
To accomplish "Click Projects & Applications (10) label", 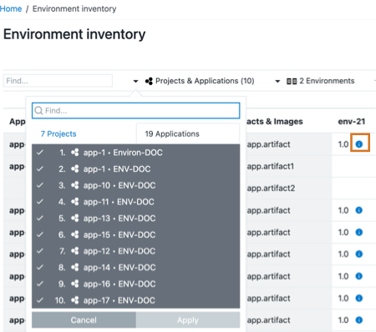I will coord(205,81).
